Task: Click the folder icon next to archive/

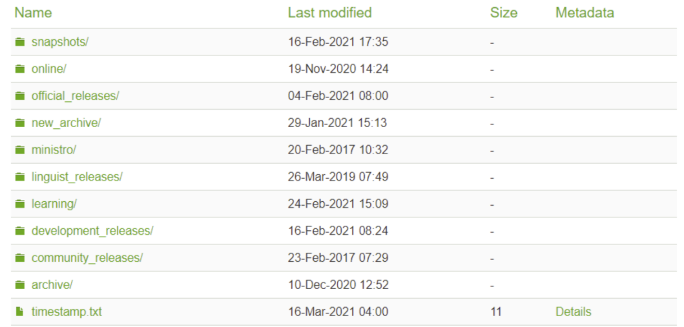Action: tap(20, 285)
